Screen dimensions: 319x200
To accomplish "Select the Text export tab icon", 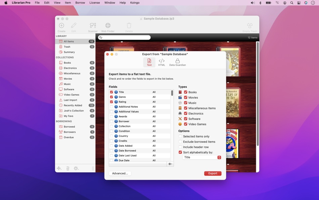I will click(x=149, y=62).
